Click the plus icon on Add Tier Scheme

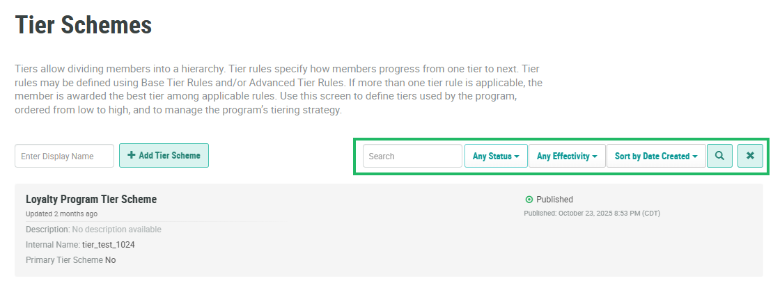[132, 156]
